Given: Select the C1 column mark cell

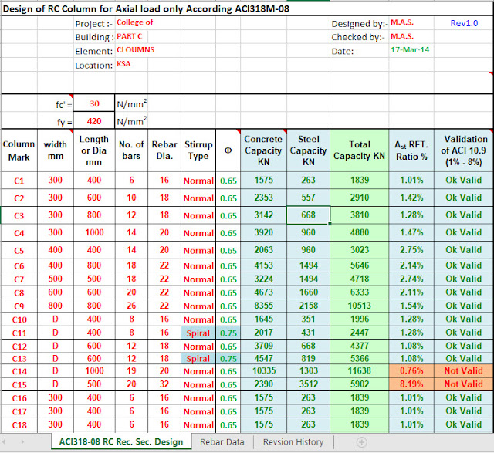Looking at the screenshot, I should pos(19,180).
